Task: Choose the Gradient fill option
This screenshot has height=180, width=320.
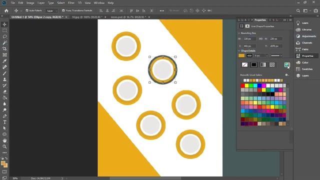Action: (x=263, y=65)
